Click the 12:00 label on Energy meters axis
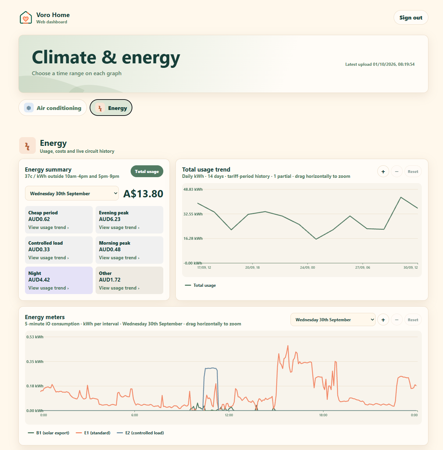The width and height of the screenshot is (443, 450). point(229,415)
